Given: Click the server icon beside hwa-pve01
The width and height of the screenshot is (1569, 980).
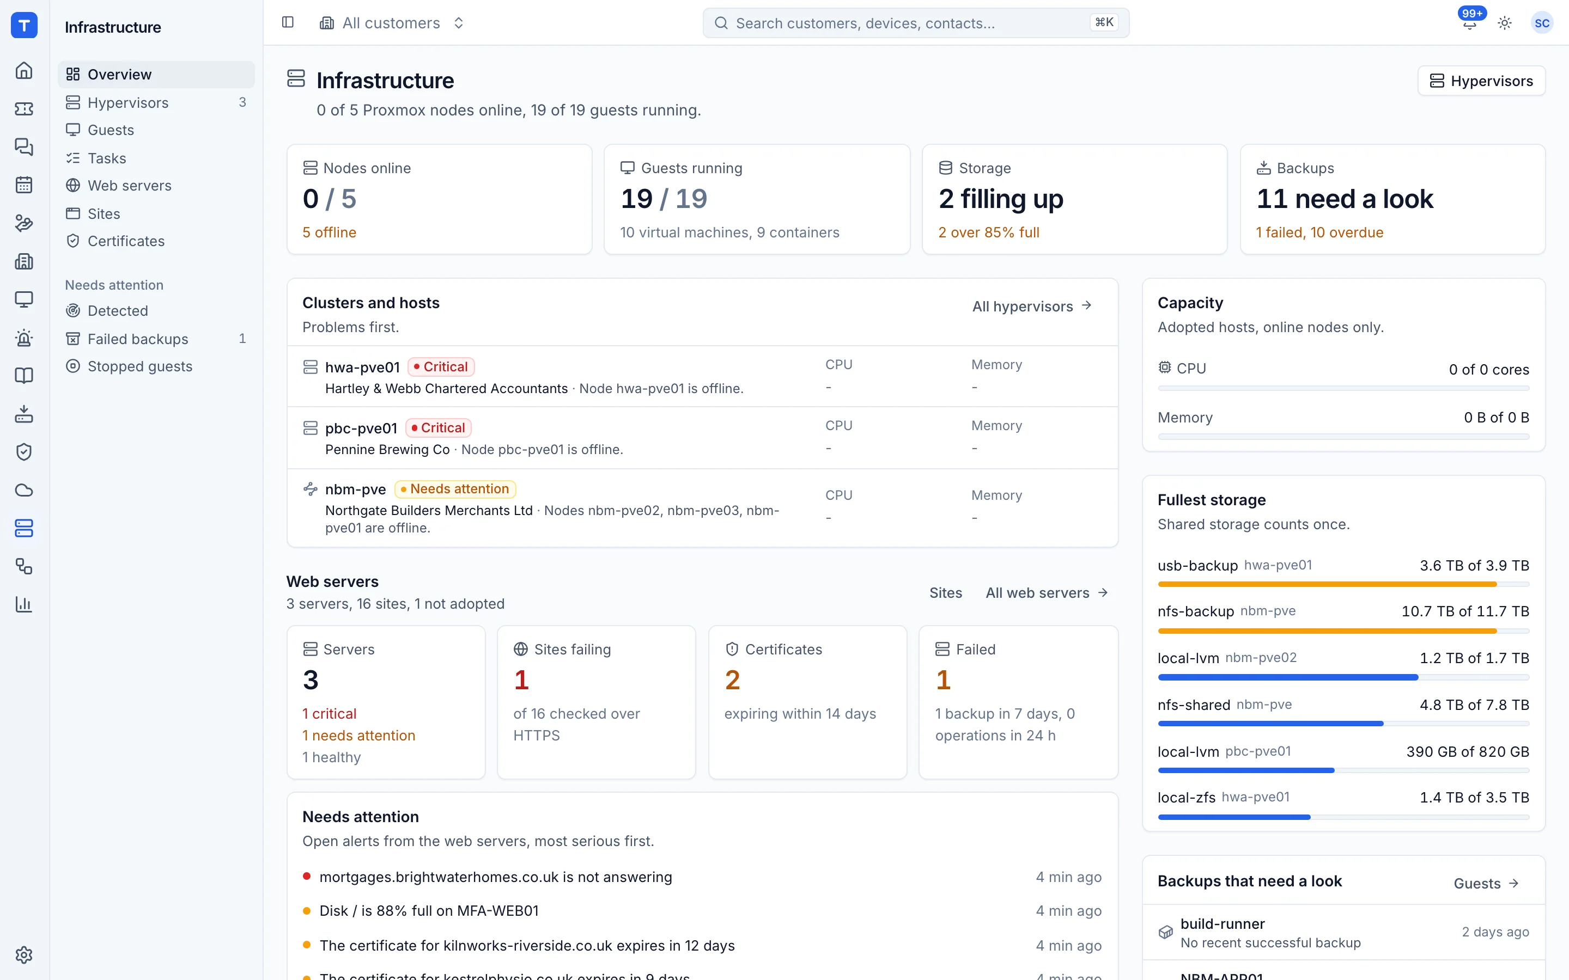Looking at the screenshot, I should 311,367.
